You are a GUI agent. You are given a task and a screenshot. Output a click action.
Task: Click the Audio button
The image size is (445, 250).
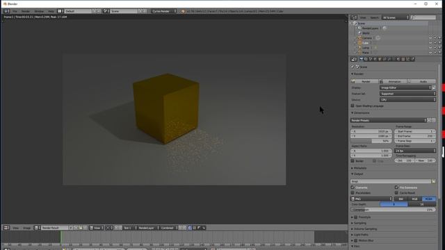coord(421,81)
